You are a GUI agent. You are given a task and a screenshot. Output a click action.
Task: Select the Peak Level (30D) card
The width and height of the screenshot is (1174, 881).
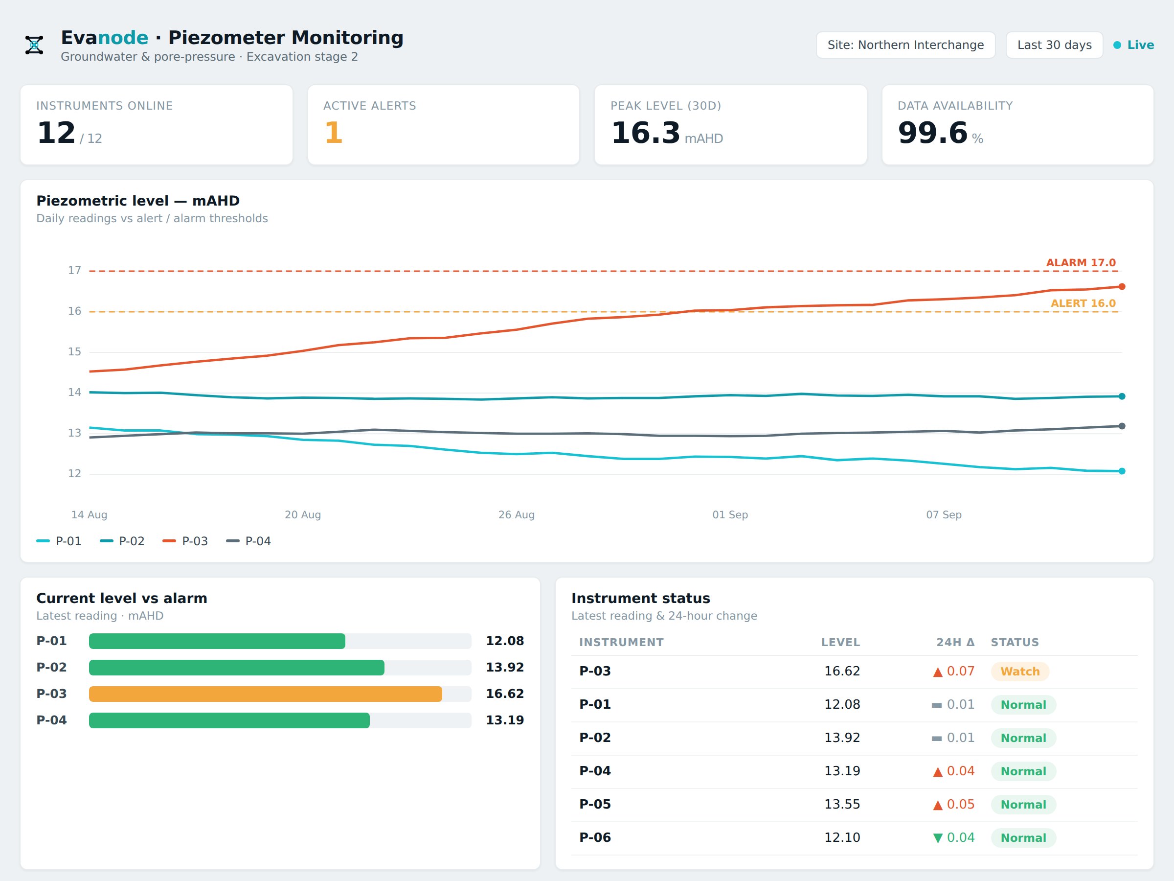730,125
